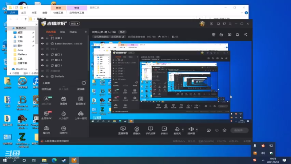Click the share icon above preview
The height and width of the screenshot is (164, 291).
pos(245,35)
